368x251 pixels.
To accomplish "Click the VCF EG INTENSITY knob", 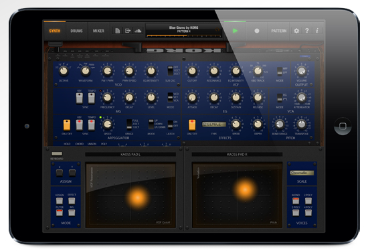I will [236, 71].
